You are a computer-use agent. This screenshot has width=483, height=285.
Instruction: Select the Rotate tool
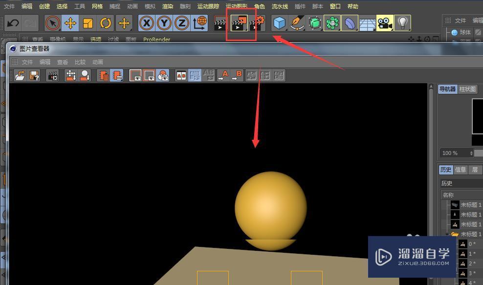(105, 23)
